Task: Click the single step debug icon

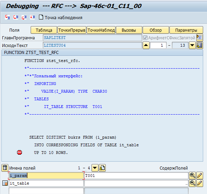Action: click(7, 17)
